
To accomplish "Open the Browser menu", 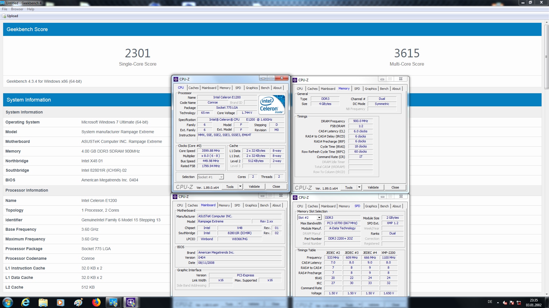I will coord(17,9).
